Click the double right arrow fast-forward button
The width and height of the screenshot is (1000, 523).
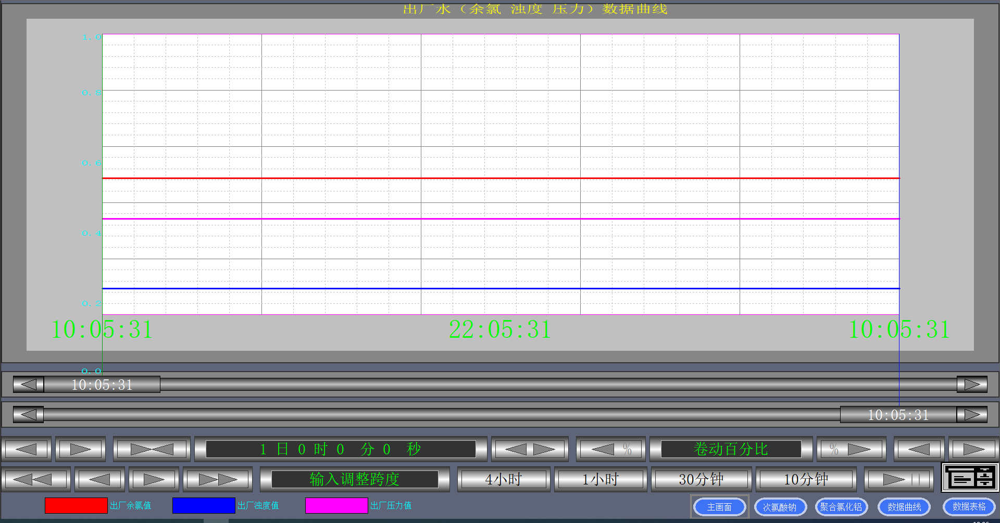pyautogui.click(x=218, y=479)
